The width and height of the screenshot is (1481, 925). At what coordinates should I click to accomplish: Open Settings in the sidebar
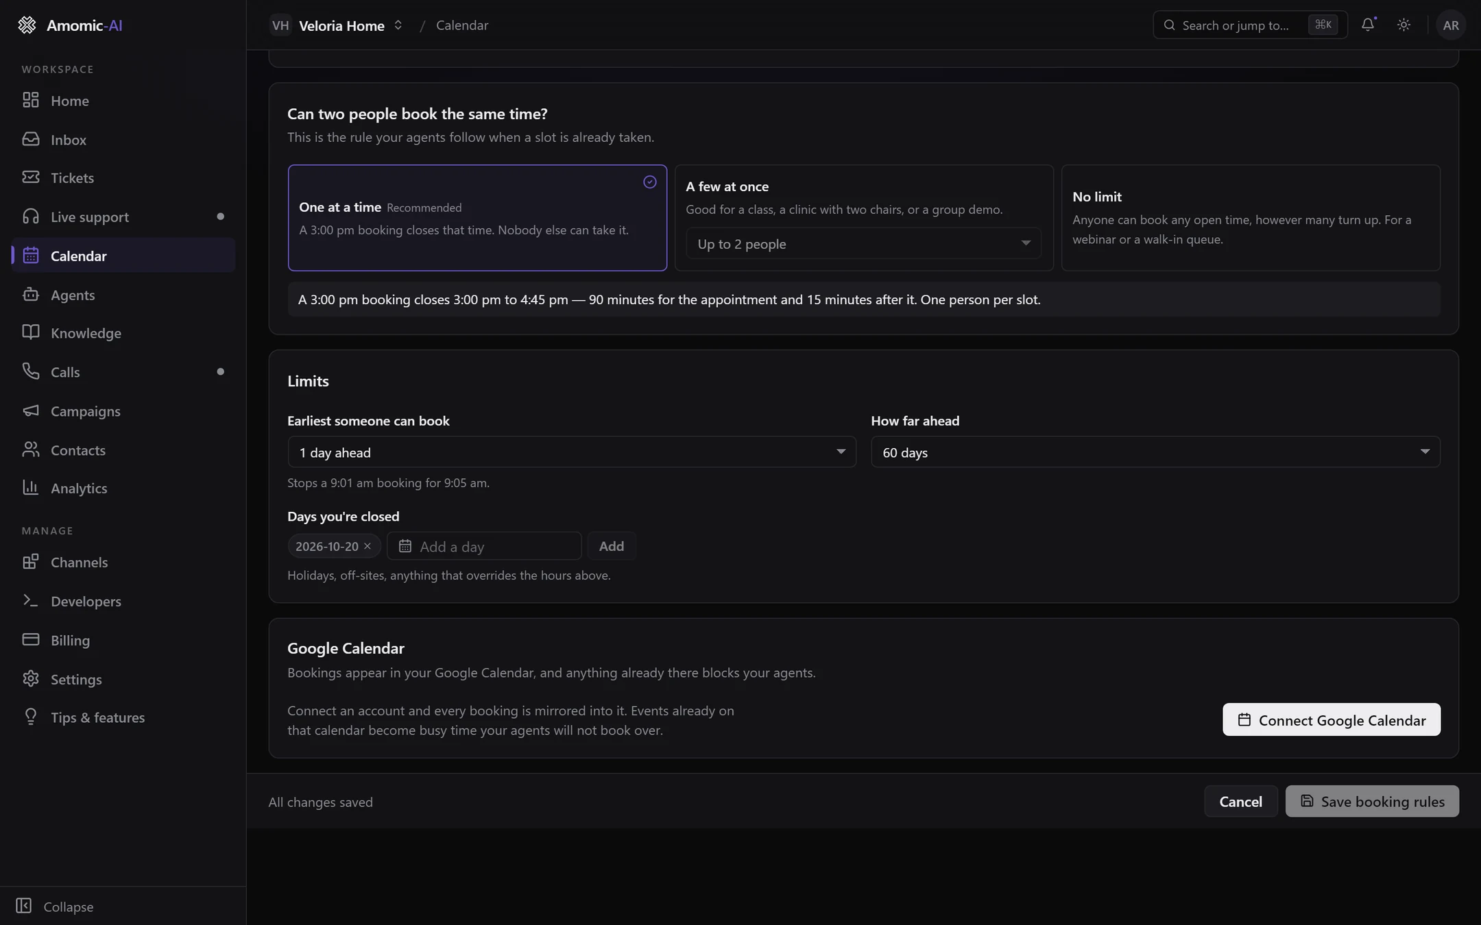coord(123,679)
